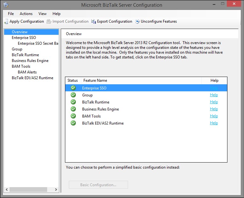Select Group feature name in table
Viewport: 244px width, 198px height.
pyautogui.click(x=87, y=95)
